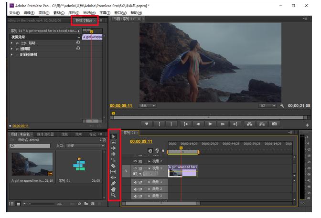Mute the 音频 1 track speaker toggle

(135, 182)
